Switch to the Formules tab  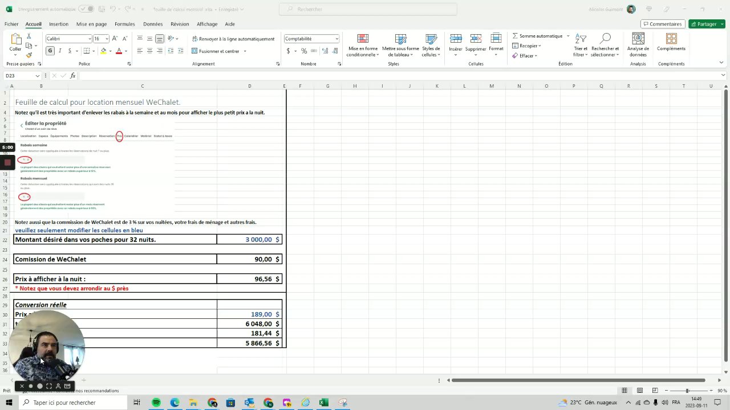(125, 24)
